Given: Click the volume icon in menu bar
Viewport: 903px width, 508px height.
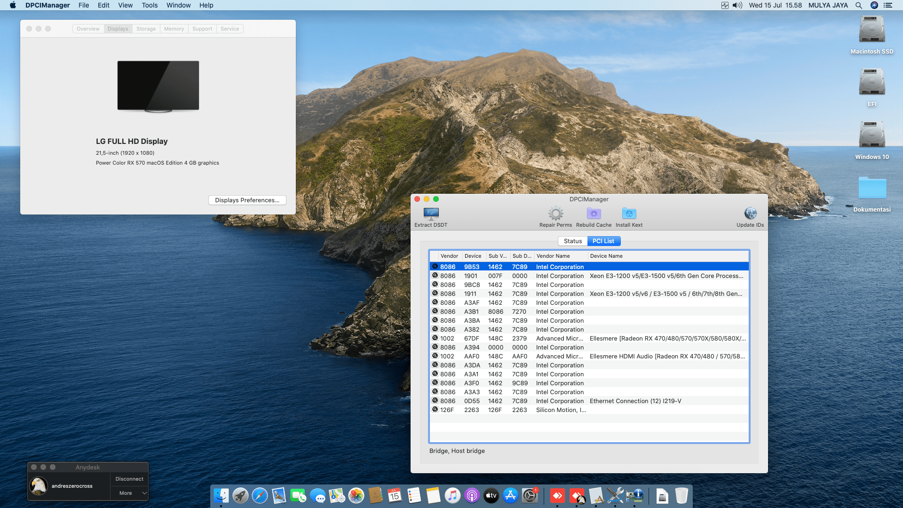Looking at the screenshot, I should (737, 5).
